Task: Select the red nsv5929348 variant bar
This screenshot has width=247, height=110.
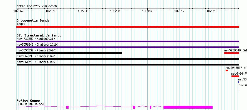Action: 232,53
